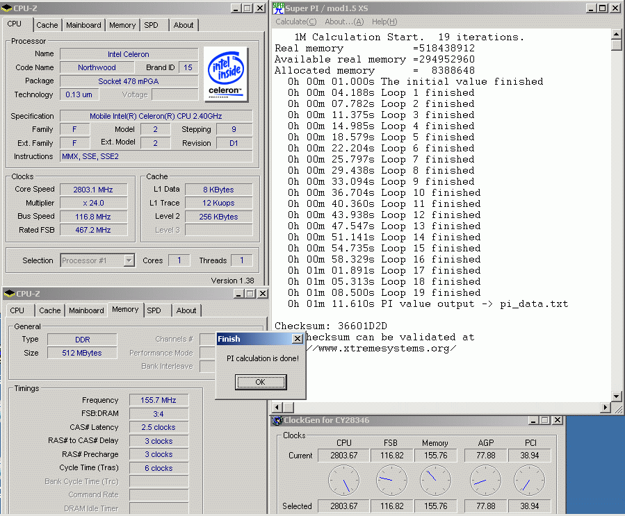This screenshot has height=516, width=625.
Task: Minimize the ClockGen window
Action: coord(533,420)
